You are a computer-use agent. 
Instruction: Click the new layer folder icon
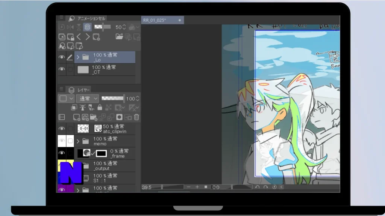click(94, 117)
